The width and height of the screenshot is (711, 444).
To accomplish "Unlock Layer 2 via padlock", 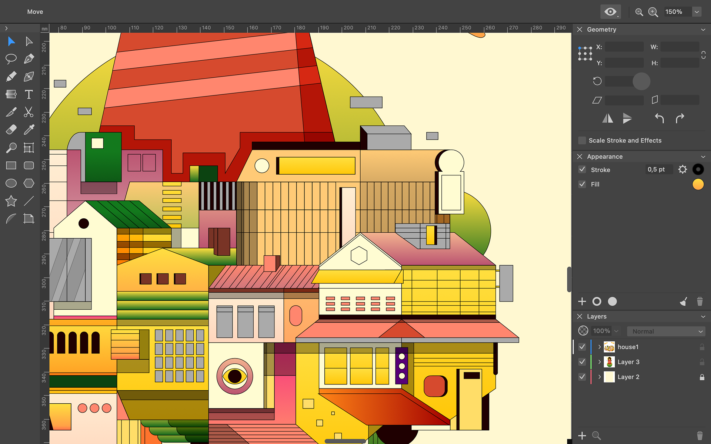I will point(702,377).
